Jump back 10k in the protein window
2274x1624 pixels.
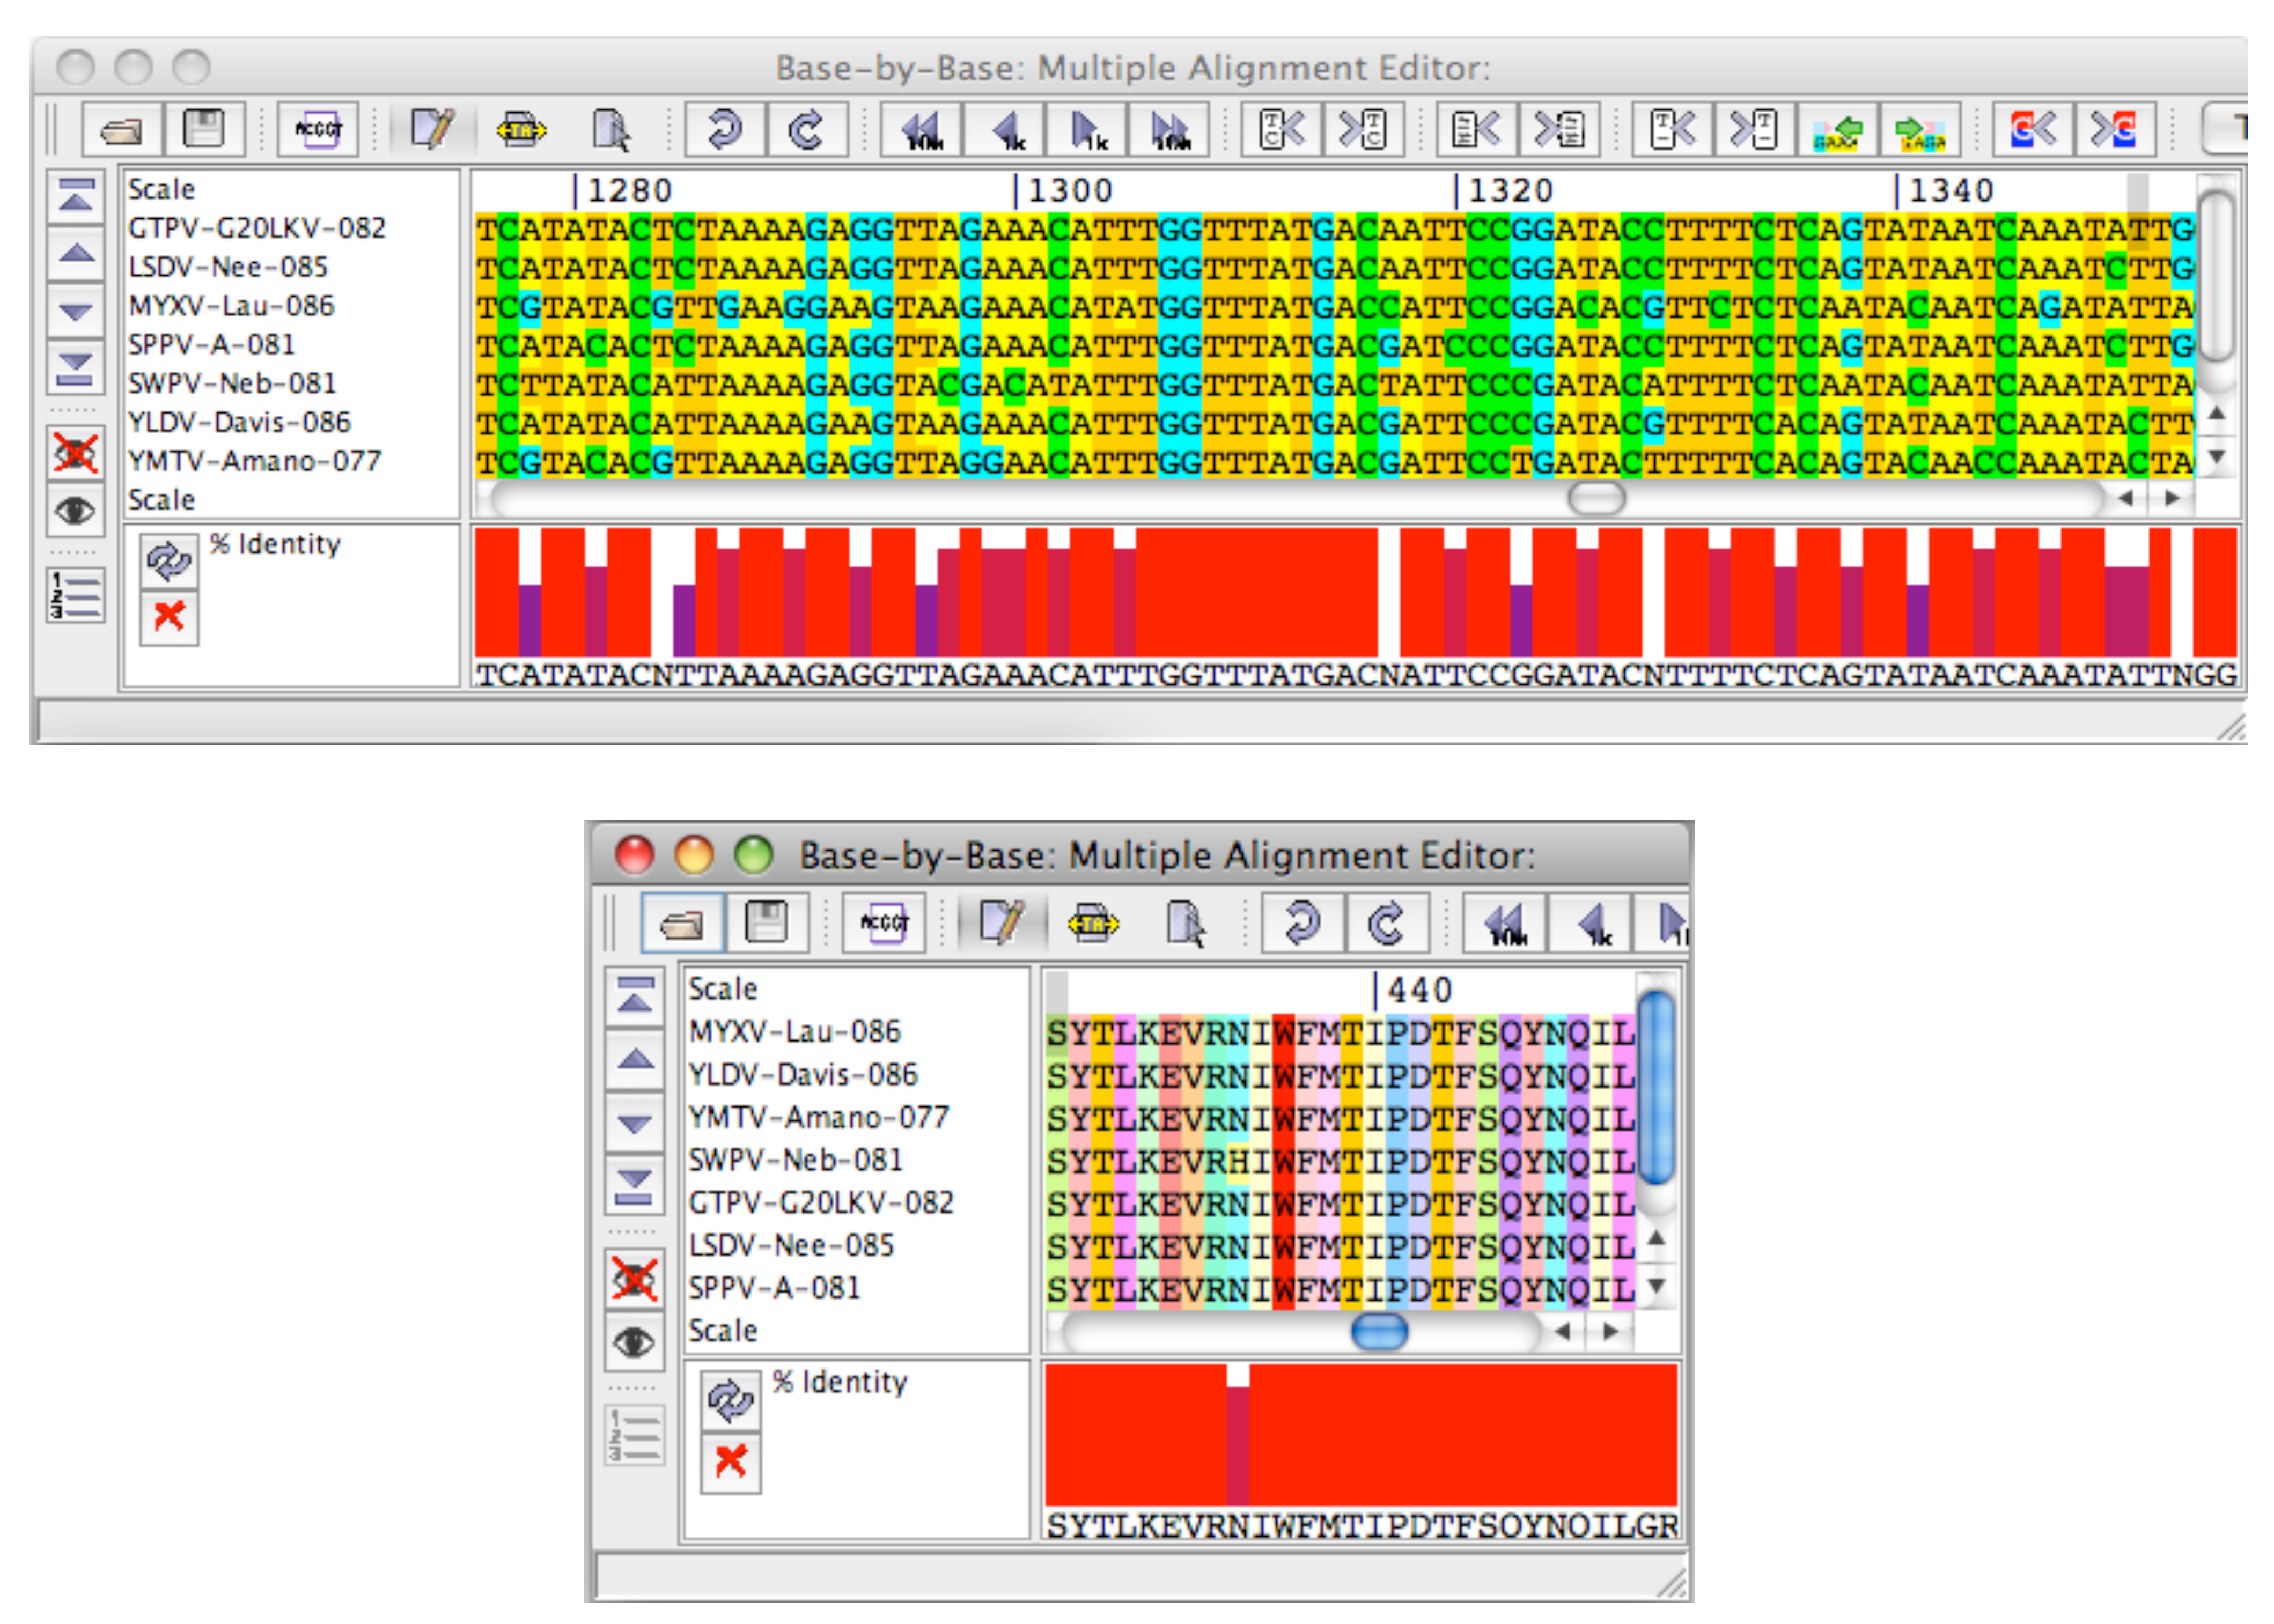pyautogui.click(x=1505, y=923)
